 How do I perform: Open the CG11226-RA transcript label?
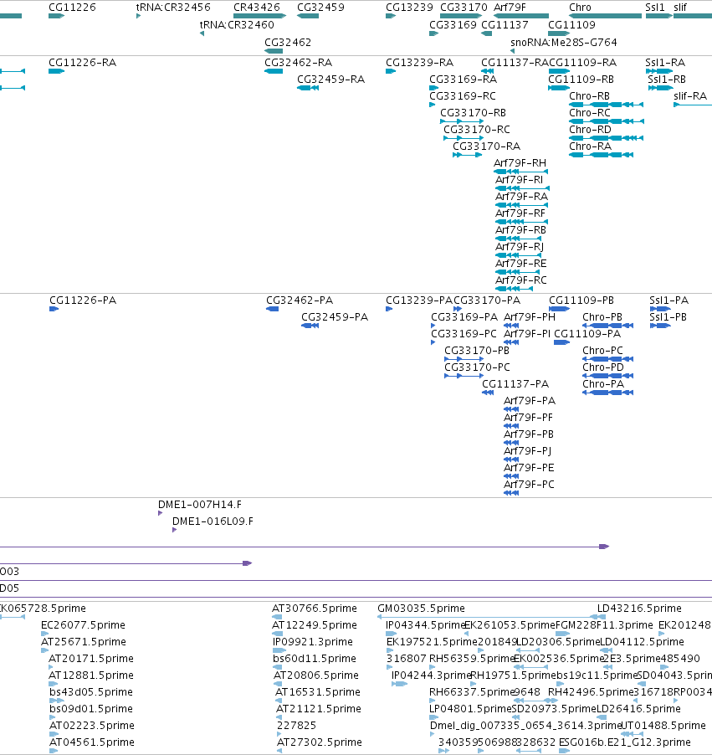[x=82, y=63]
